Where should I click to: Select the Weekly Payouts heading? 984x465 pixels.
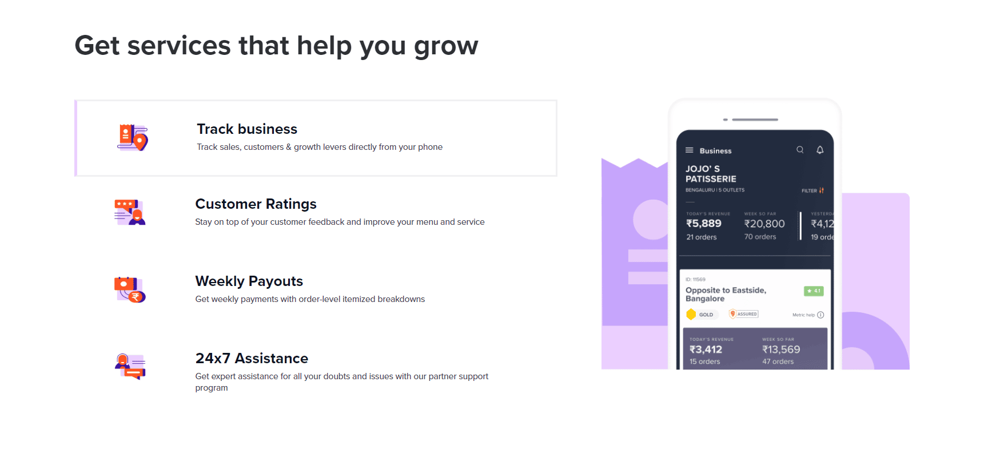pos(249,281)
